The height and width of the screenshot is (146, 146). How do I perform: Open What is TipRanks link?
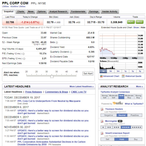tap(134, 104)
